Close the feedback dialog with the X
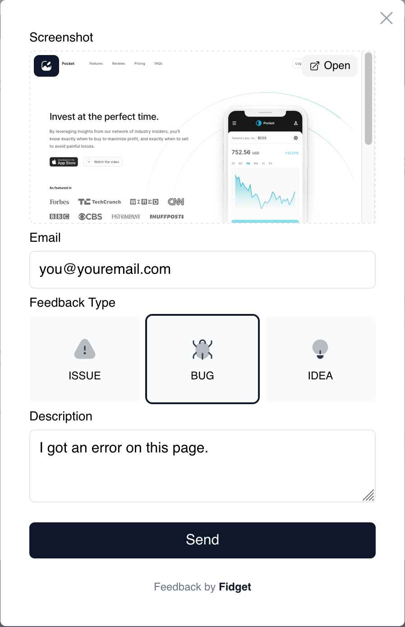 pos(387,18)
